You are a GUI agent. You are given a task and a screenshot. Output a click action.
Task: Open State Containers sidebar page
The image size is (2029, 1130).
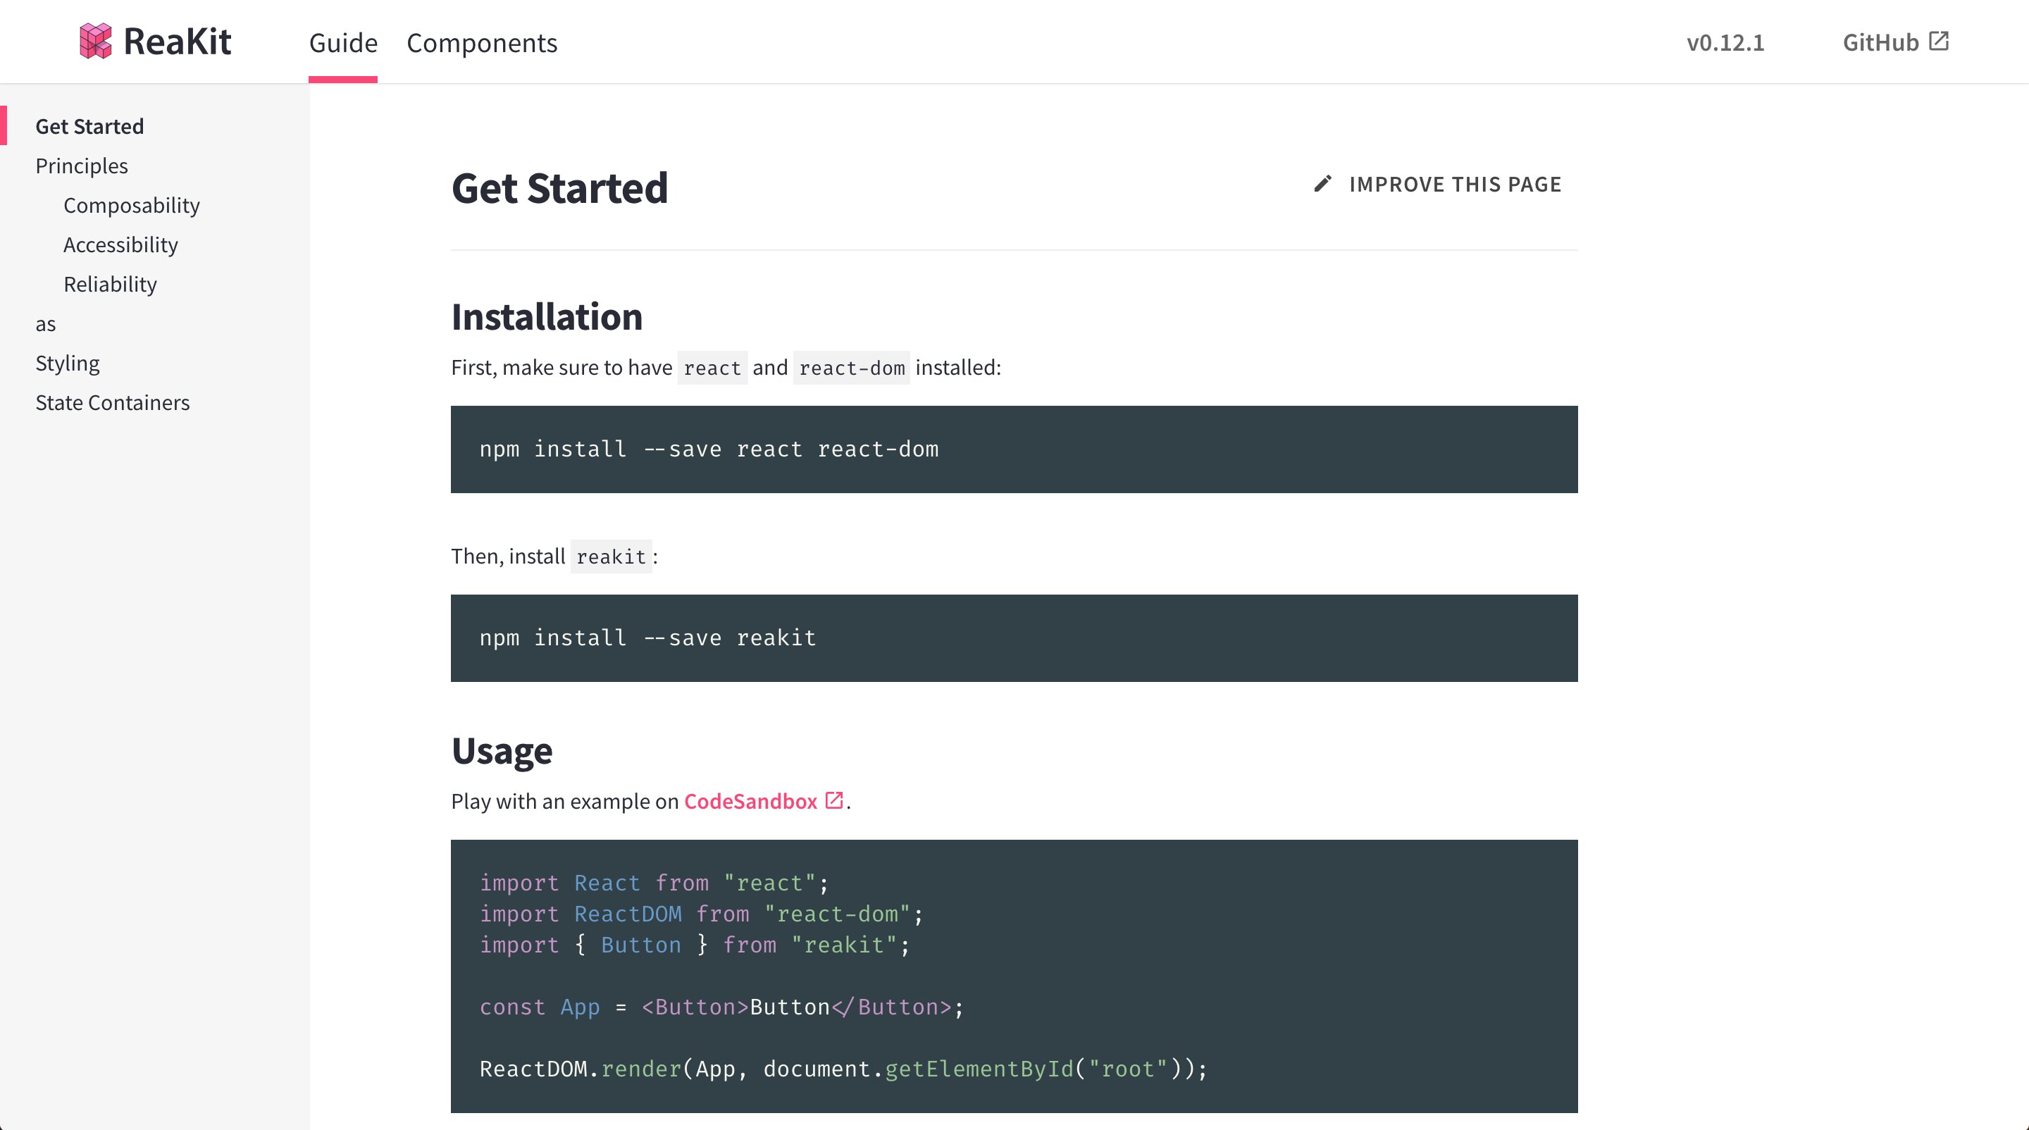(x=113, y=403)
